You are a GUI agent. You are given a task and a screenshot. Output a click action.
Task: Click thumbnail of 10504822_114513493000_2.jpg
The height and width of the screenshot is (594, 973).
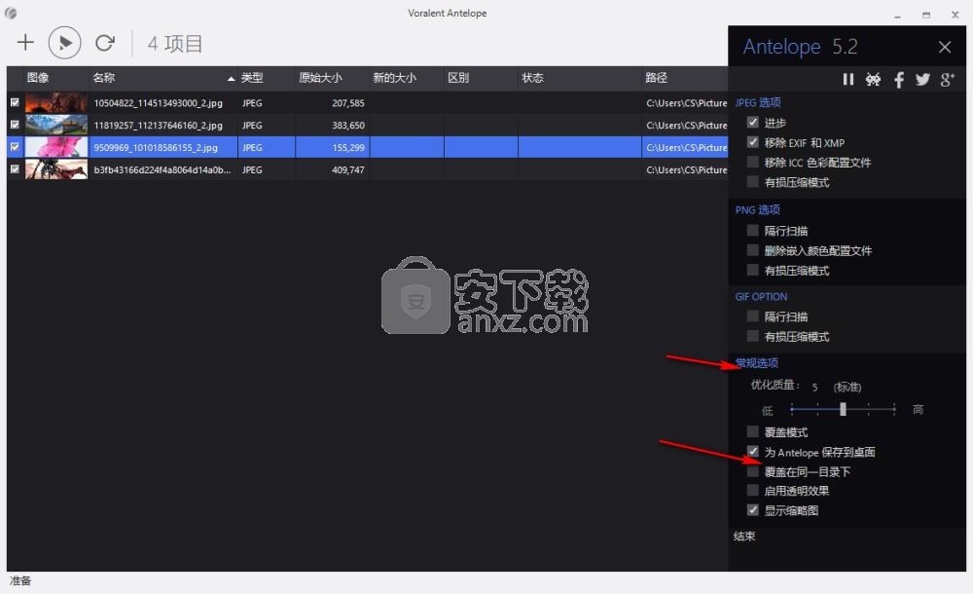click(x=55, y=102)
